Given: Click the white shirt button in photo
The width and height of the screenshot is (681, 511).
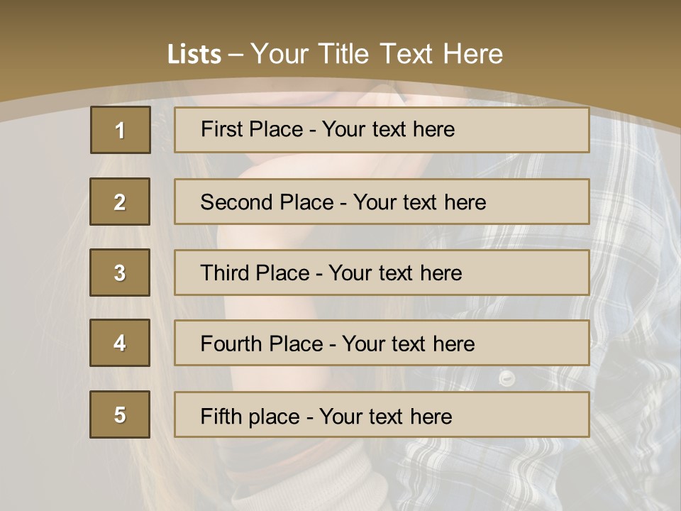Looking at the screenshot, I should tap(506, 378).
